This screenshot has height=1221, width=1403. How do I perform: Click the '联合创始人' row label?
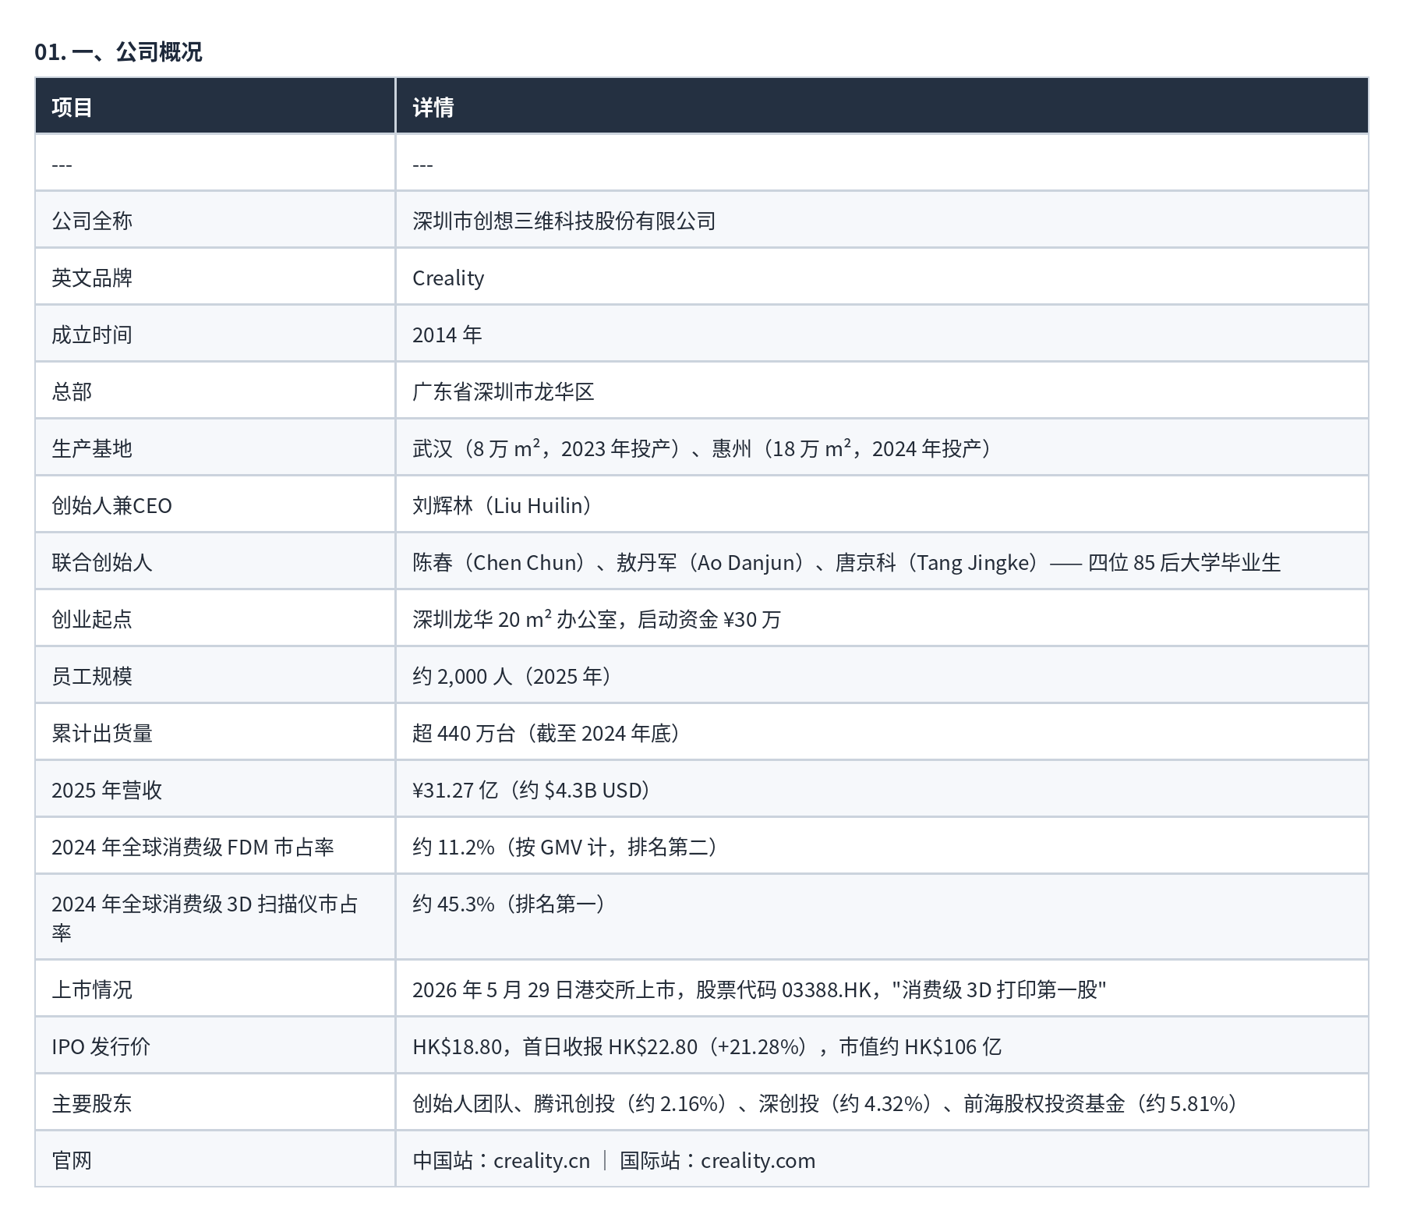(x=215, y=561)
